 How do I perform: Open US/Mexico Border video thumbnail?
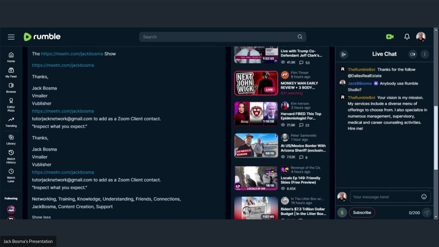tap(256, 145)
